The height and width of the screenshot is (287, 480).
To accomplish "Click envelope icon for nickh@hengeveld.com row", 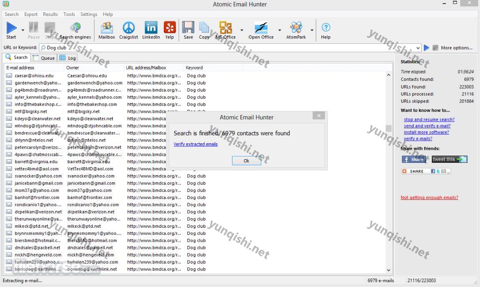I will pyautogui.click(x=9, y=255).
